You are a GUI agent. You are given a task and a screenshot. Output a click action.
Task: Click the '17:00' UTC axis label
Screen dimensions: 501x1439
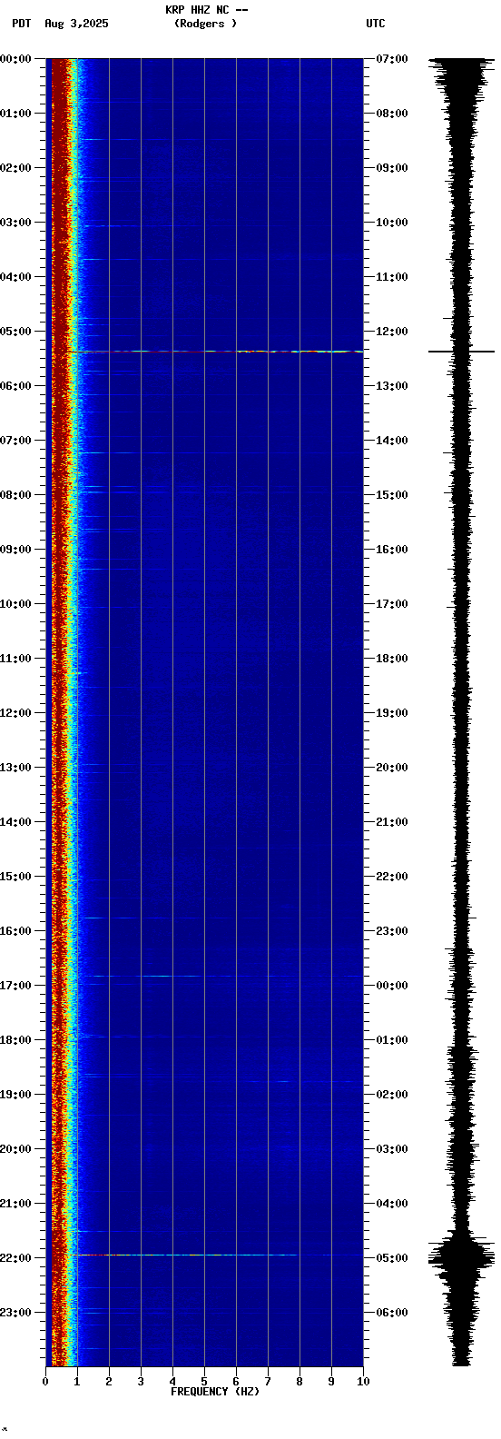pyautogui.click(x=392, y=604)
